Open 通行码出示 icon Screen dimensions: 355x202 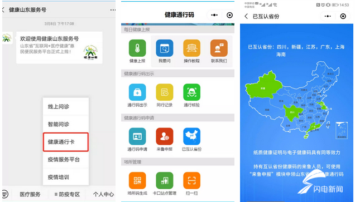click(137, 92)
